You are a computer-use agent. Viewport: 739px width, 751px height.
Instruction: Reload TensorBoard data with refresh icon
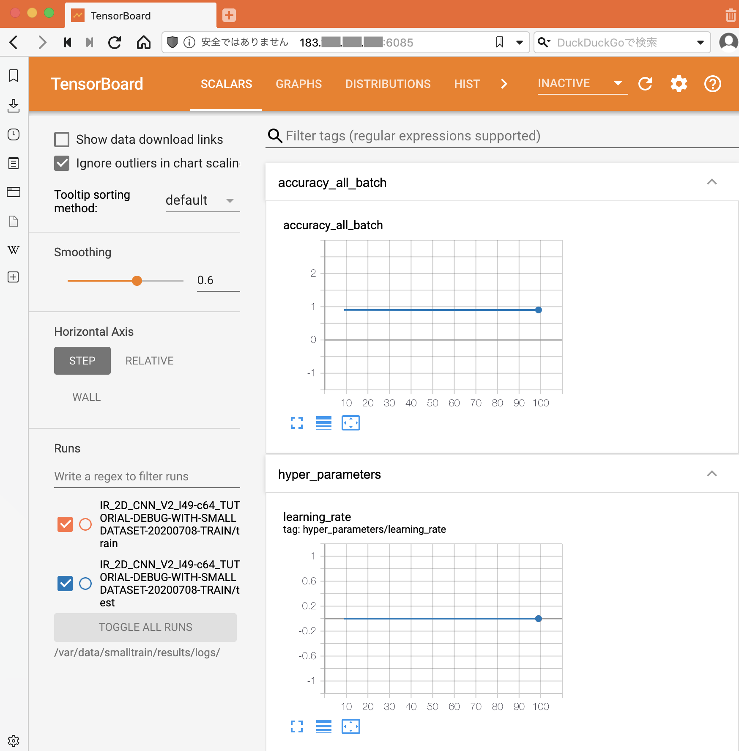645,84
